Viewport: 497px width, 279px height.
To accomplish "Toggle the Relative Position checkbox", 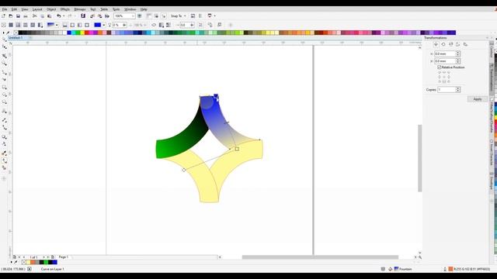I will pos(440,67).
